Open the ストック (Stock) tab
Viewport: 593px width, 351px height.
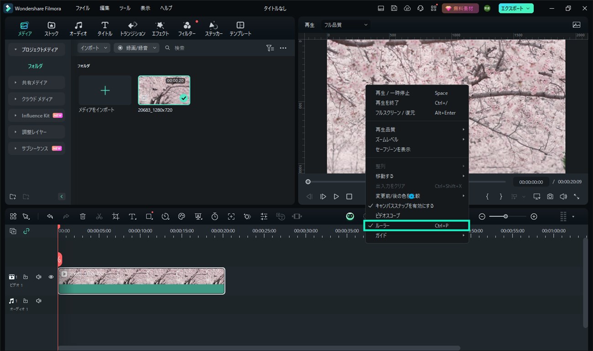tap(52, 29)
